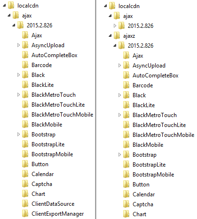The width and height of the screenshot is (197, 219).
Task: Select BlackLite in the right tree
Action: point(144,105)
